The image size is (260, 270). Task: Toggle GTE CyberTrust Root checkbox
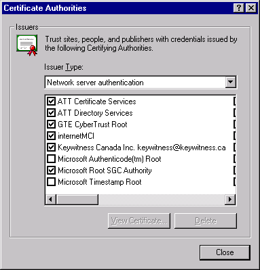(51, 125)
